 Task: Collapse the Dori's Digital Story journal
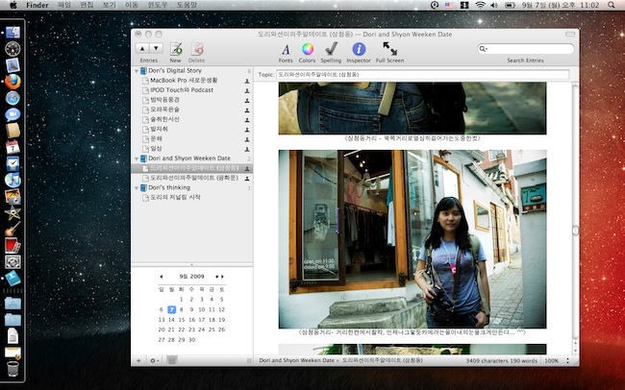[x=137, y=71]
